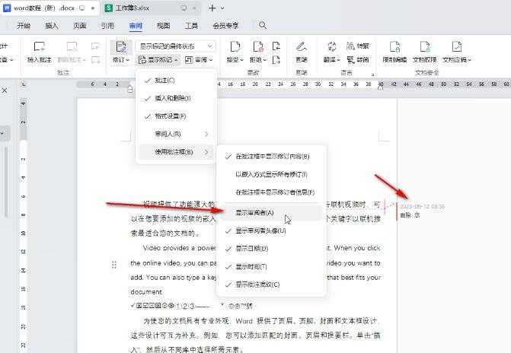
Task: Click paragraph drag handle beside English text
Action: pyautogui.click(x=113, y=265)
